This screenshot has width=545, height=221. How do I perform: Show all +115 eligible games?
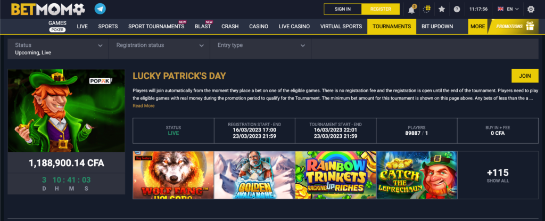pyautogui.click(x=498, y=175)
